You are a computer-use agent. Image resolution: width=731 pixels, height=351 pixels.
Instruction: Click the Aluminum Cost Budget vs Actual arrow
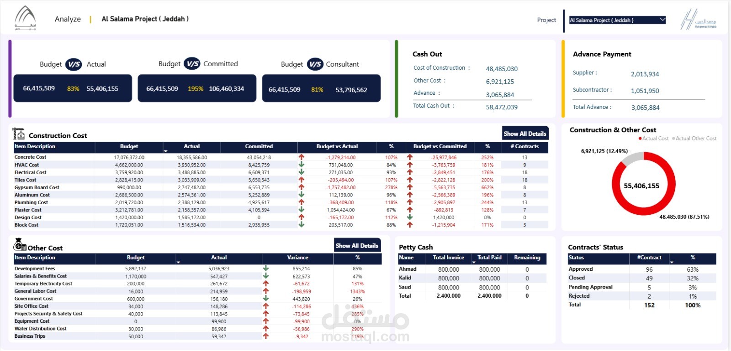pos(302,195)
